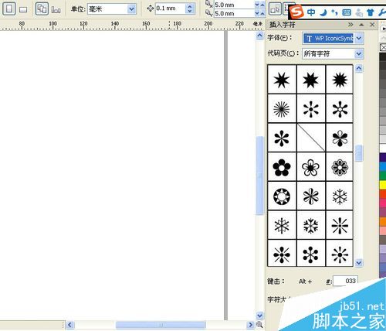Select portrait page orientation icon

click(9, 9)
